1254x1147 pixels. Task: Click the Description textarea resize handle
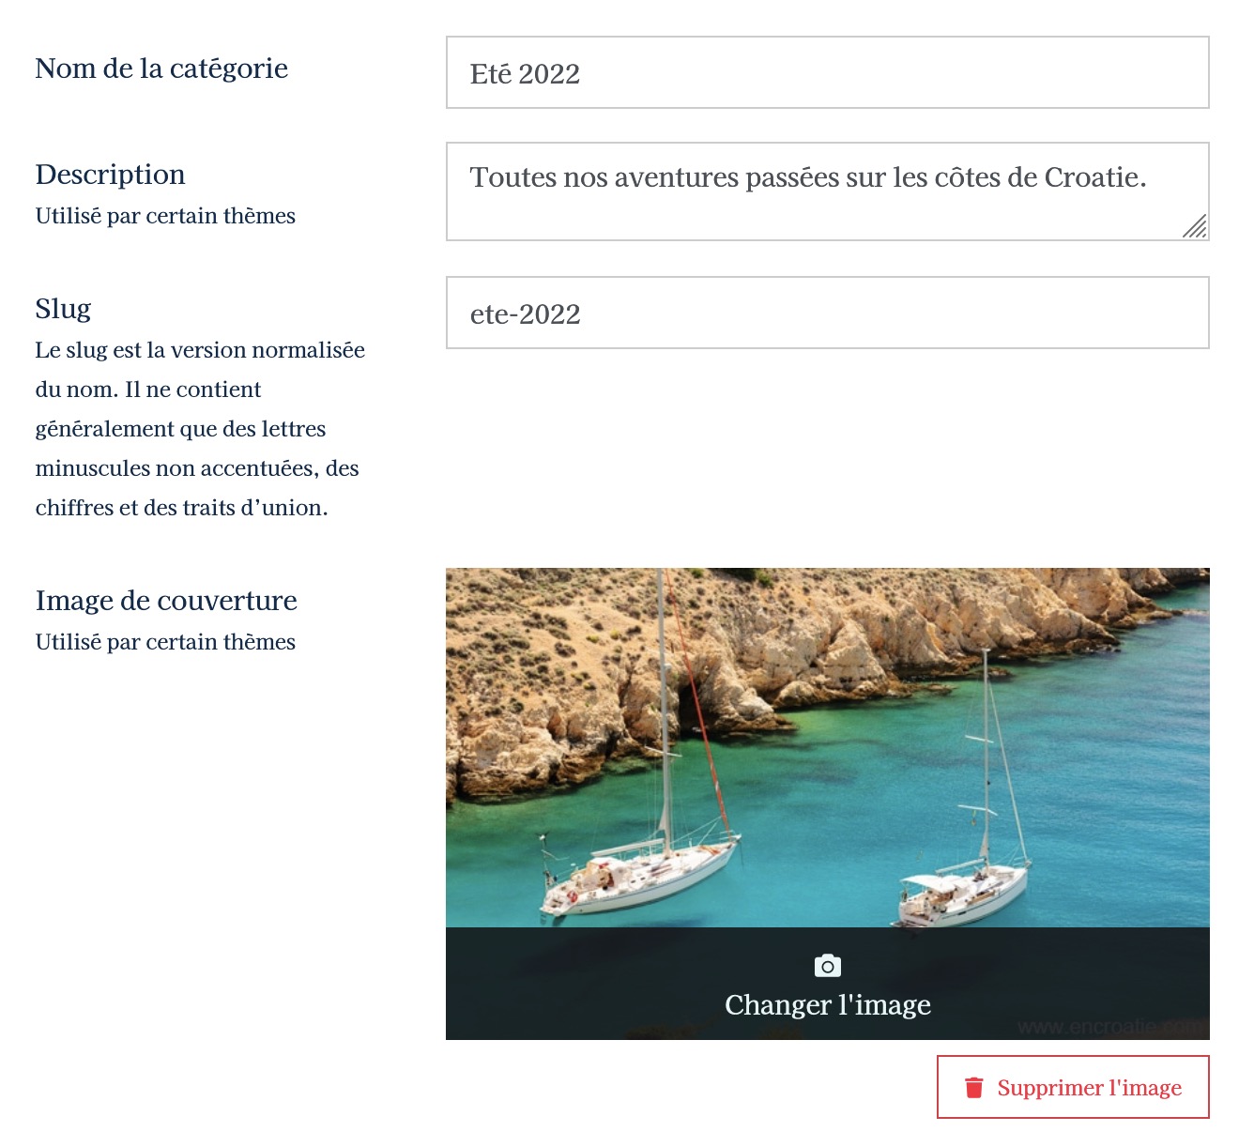coord(1194,226)
